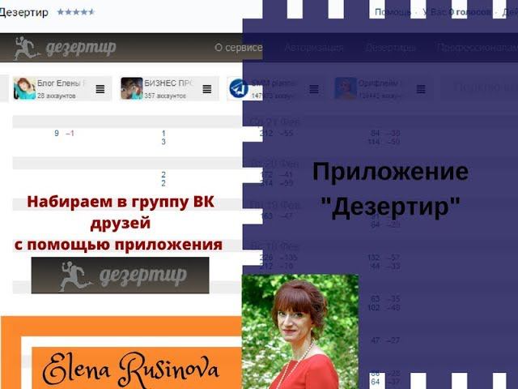Click the value 9 under Блог Елены

coord(57,133)
